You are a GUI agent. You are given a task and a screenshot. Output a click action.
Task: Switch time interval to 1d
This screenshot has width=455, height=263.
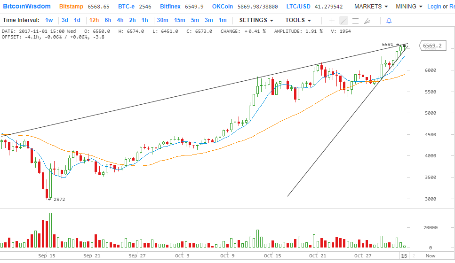tap(77, 20)
